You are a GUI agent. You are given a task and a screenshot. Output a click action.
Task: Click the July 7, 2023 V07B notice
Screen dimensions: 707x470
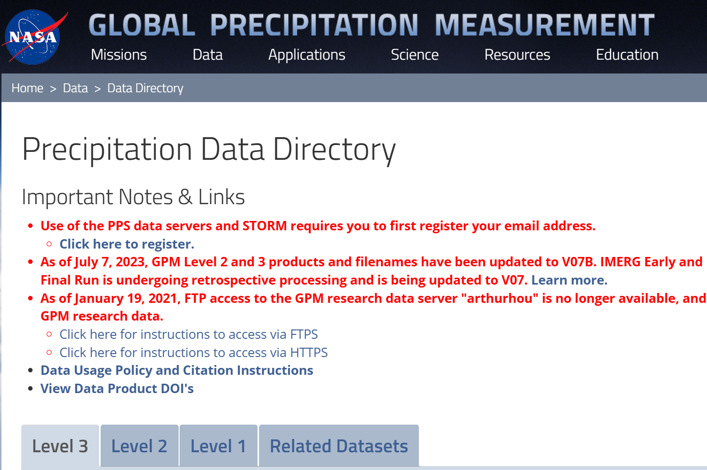[371, 271]
